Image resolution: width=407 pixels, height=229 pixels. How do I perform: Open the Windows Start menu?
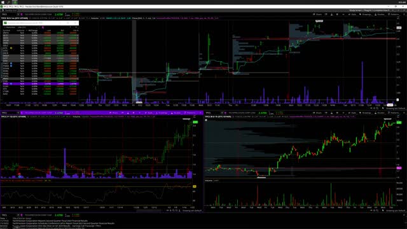click(3, 2)
